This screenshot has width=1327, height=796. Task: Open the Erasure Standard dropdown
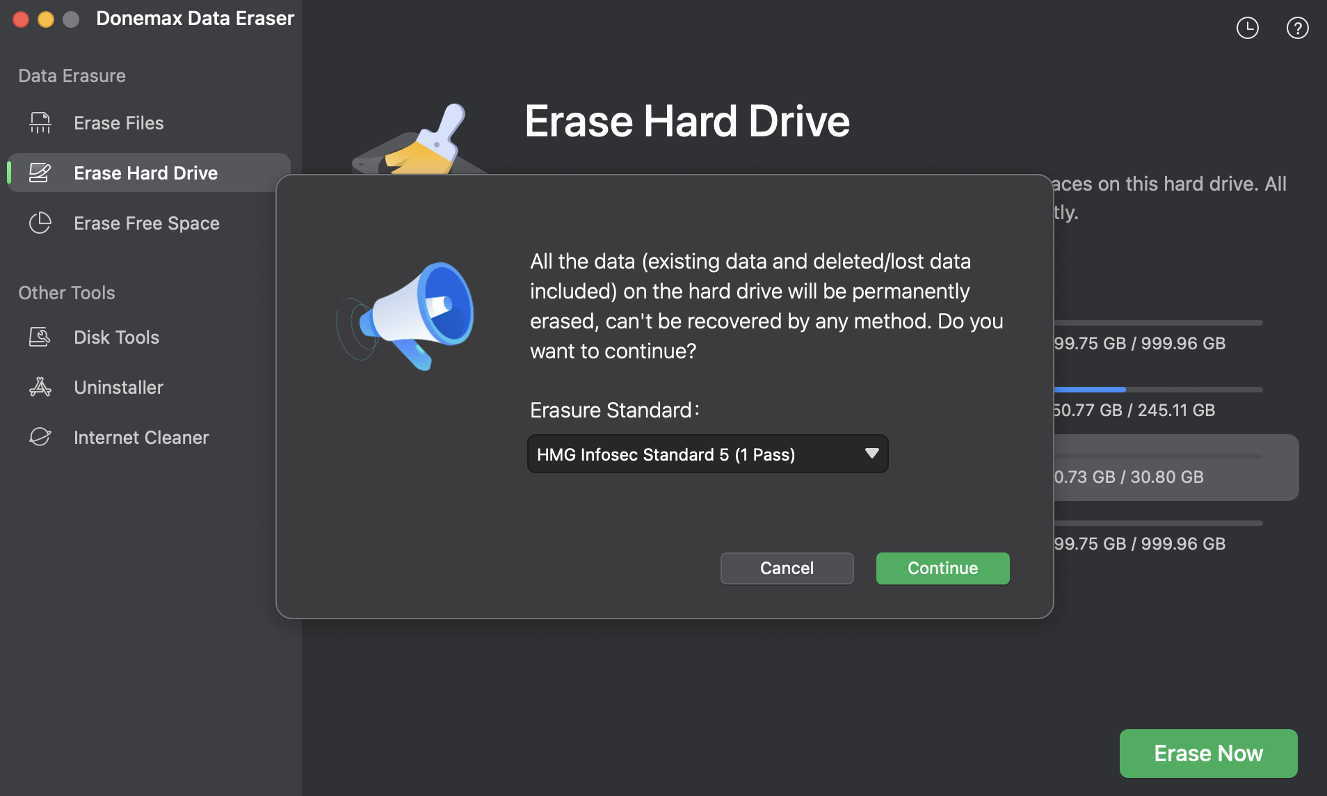point(707,454)
